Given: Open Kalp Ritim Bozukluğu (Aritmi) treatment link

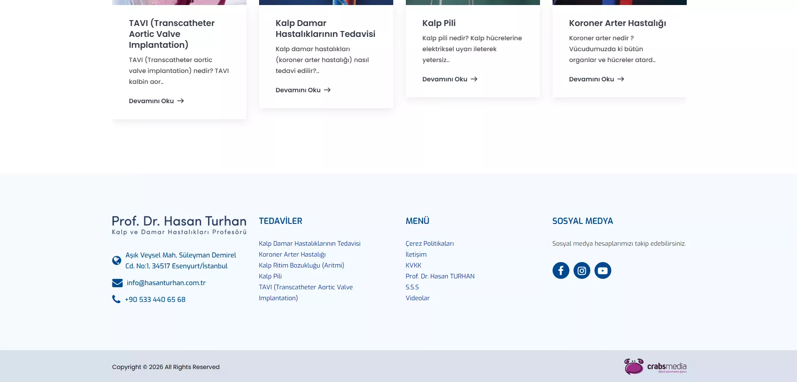Looking at the screenshot, I should point(301,265).
